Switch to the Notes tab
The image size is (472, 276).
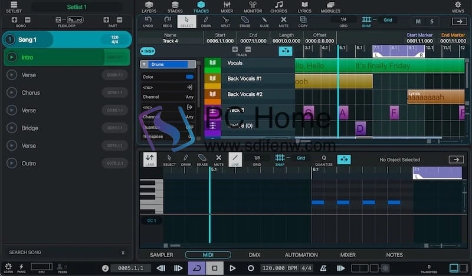pos(394,255)
